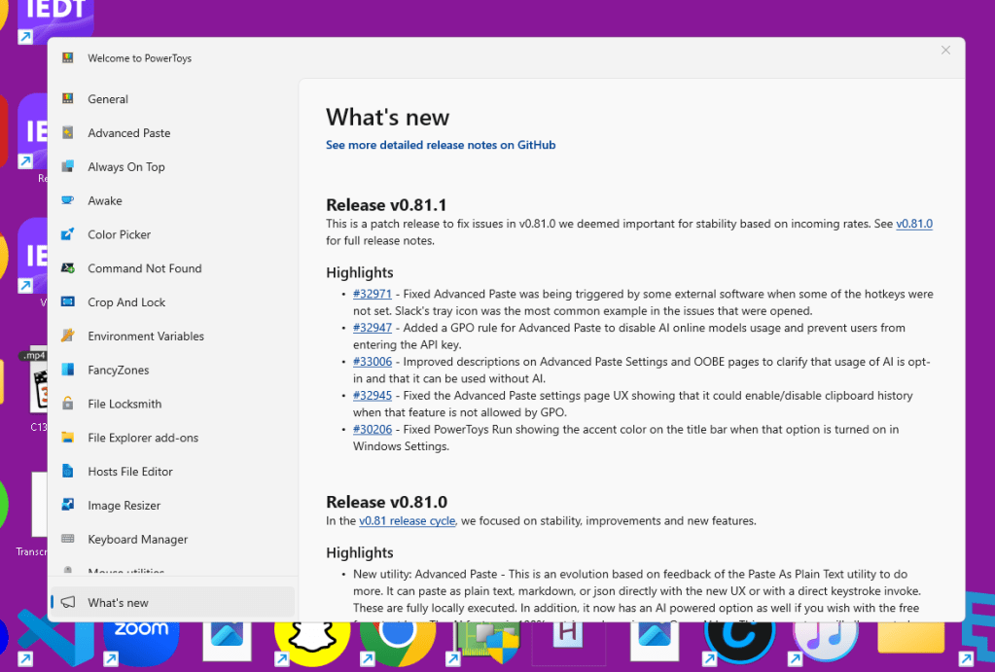Go to File Explorer add-ons page
The width and height of the screenshot is (995, 672).
coord(172,438)
